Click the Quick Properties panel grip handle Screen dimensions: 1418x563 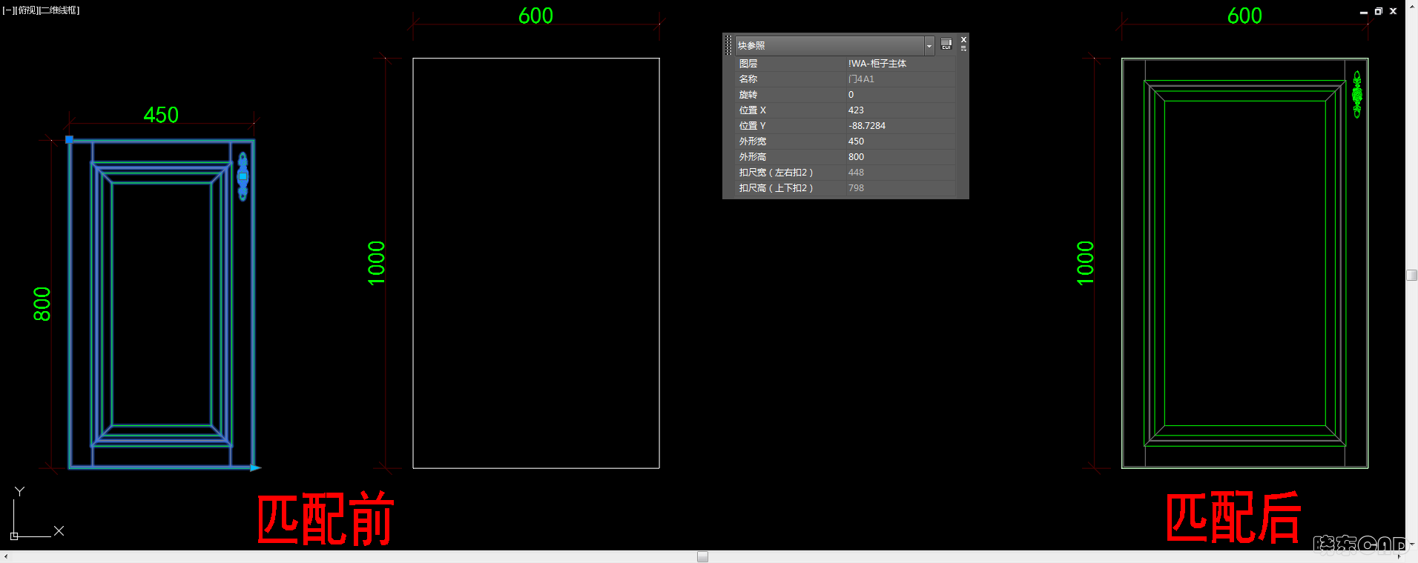point(728,45)
